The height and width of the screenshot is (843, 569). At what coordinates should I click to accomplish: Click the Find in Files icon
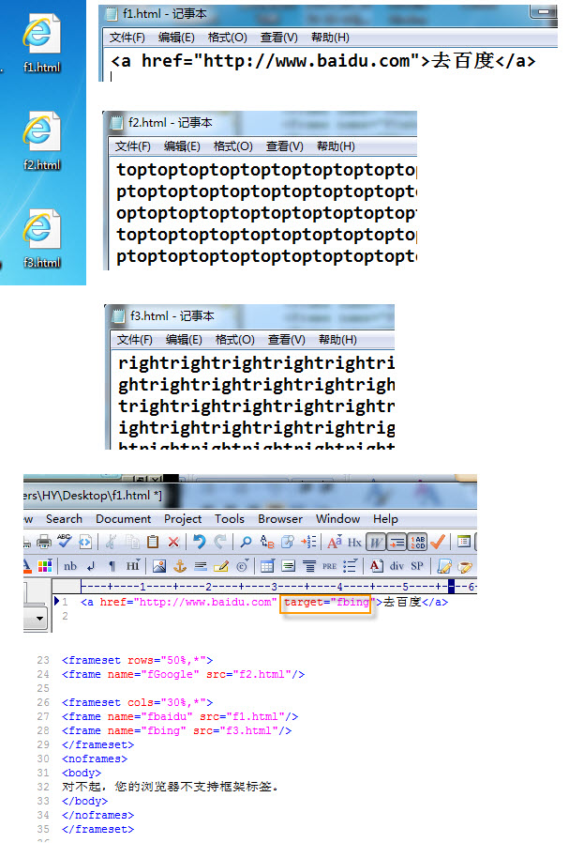pos(288,542)
